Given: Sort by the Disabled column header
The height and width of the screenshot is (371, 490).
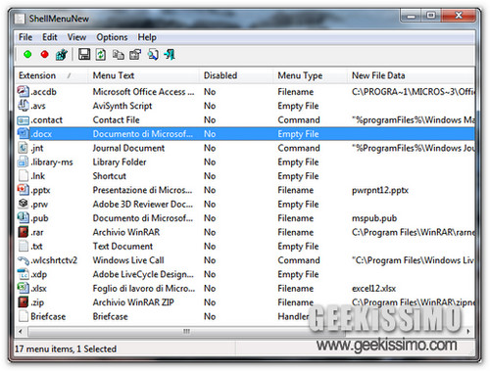Looking at the screenshot, I should click(x=236, y=75).
